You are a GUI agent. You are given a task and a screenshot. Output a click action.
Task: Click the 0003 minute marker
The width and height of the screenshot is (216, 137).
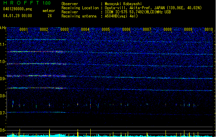point(65,29)
